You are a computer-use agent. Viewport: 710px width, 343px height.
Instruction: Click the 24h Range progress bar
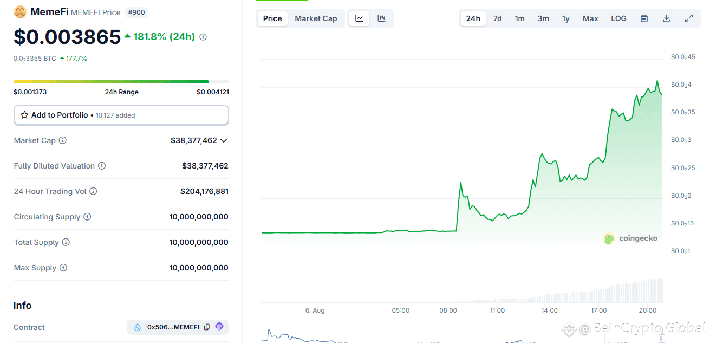[x=121, y=82]
